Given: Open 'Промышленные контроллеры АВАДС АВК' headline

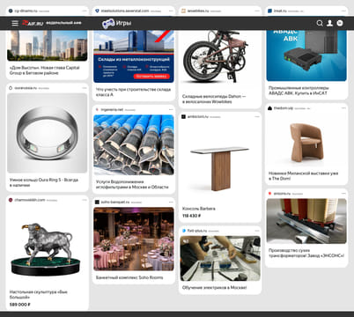Looking at the screenshot, I should 299,91.
